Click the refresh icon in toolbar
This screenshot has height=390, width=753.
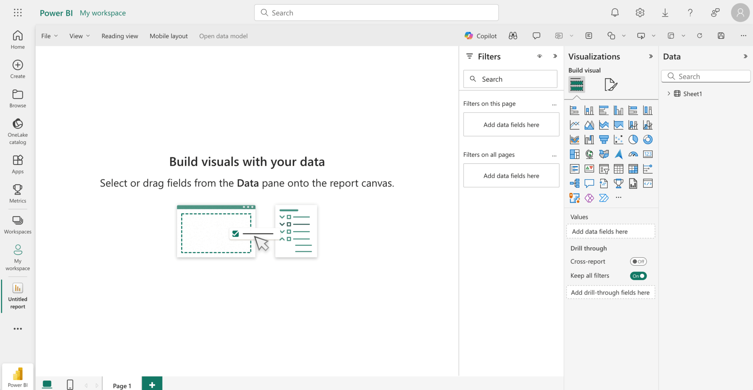point(699,36)
